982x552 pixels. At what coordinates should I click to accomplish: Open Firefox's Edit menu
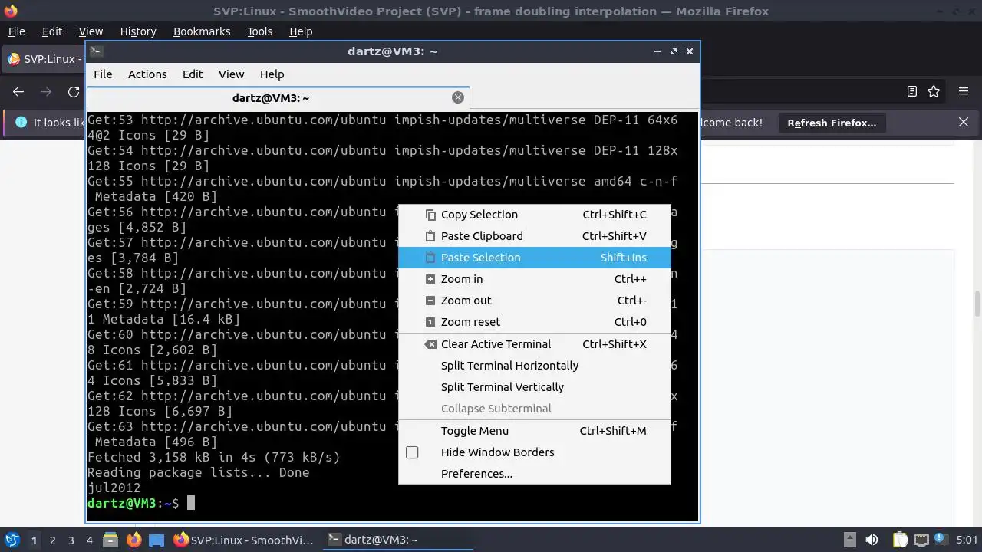click(52, 31)
